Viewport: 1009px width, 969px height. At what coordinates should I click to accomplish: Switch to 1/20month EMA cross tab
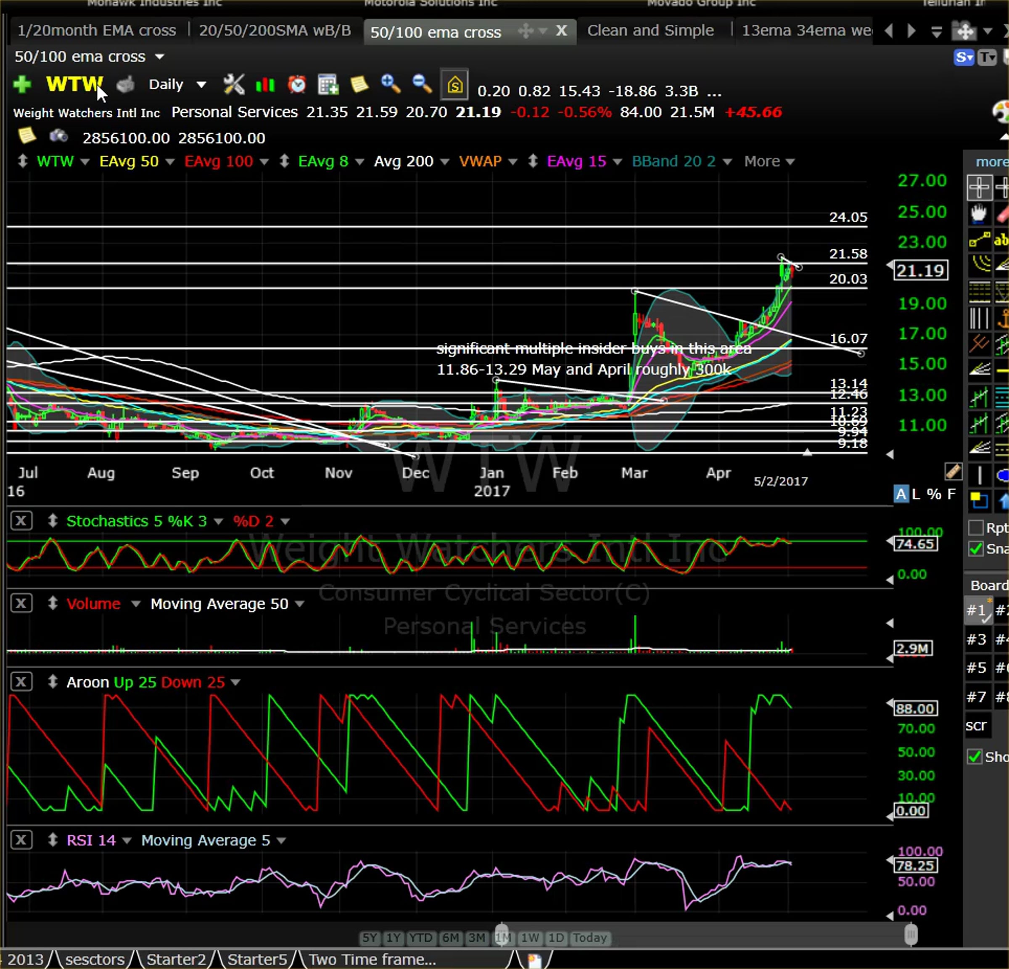pyautogui.click(x=97, y=30)
